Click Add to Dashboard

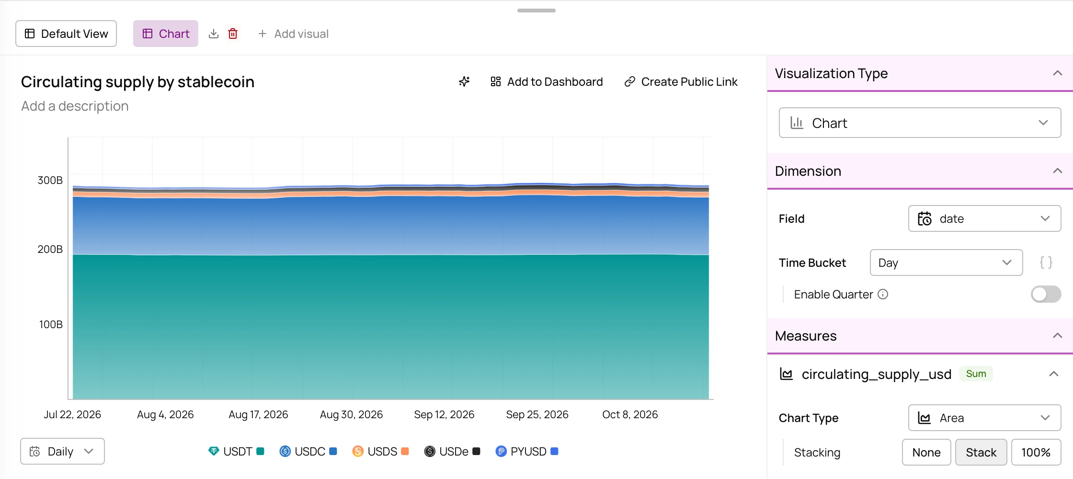[547, 81]
